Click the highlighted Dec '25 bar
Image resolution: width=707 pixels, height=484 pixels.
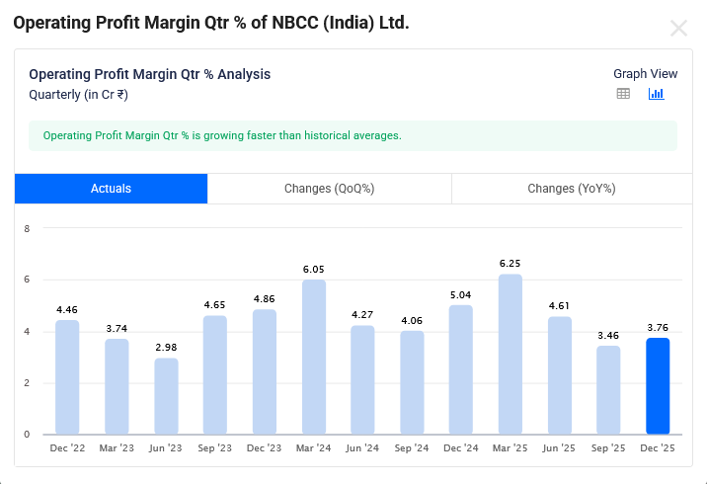pos(658,386)
